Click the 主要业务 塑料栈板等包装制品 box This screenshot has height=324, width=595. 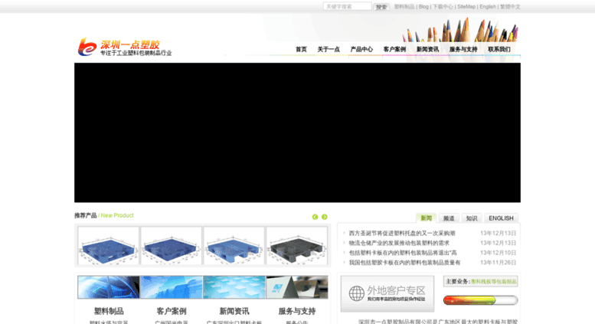coord(480,282)
